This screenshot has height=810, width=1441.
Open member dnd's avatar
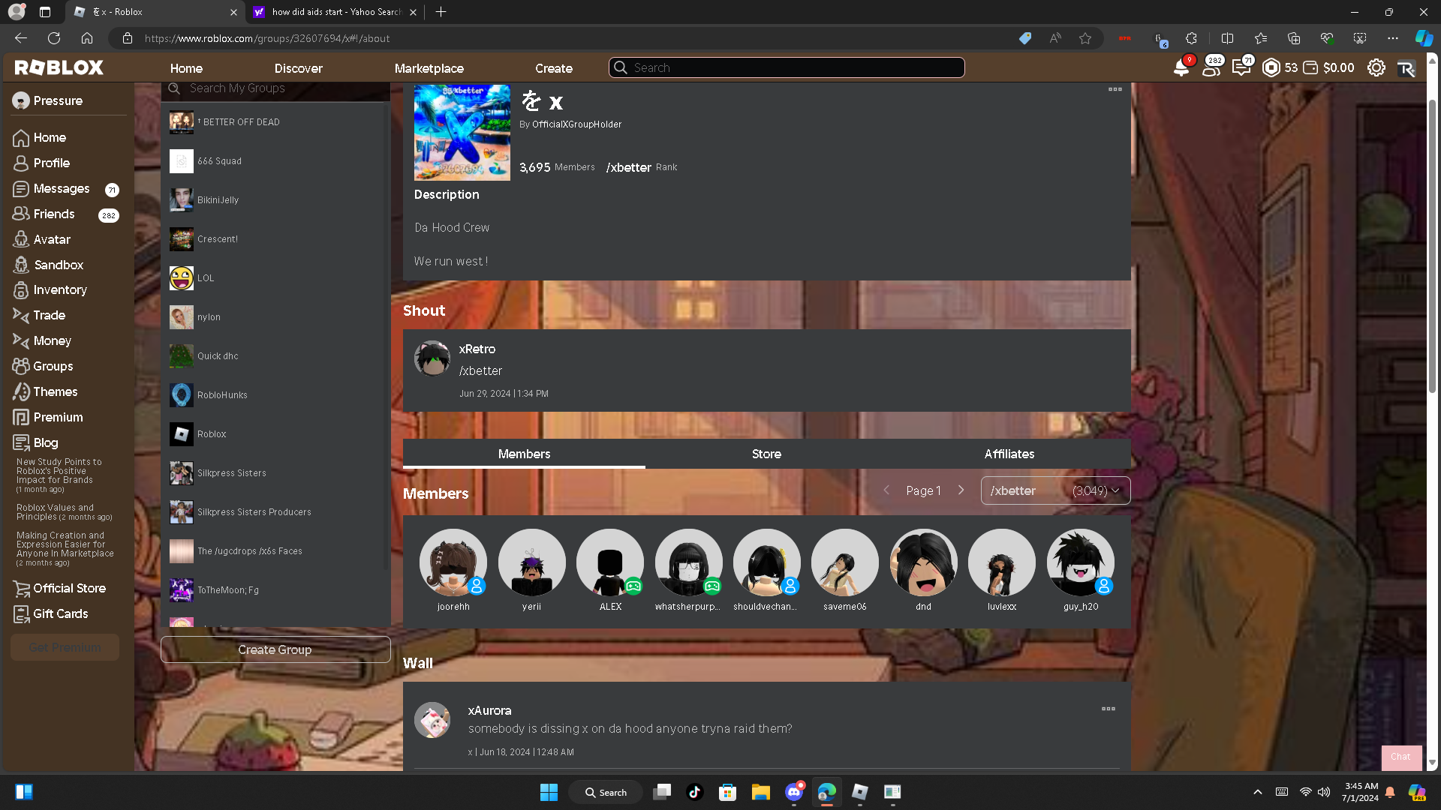coord(923,562)
